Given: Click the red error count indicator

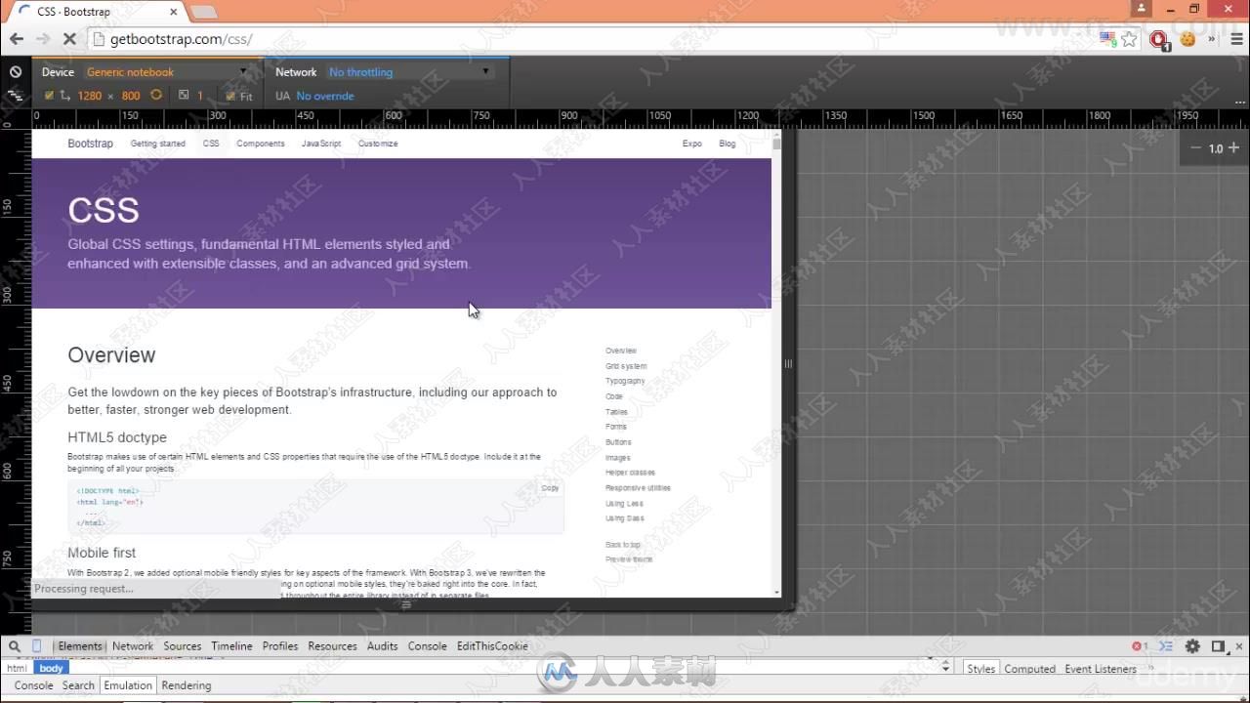Looking at the screenshot, I should [x=1140, y=646].
